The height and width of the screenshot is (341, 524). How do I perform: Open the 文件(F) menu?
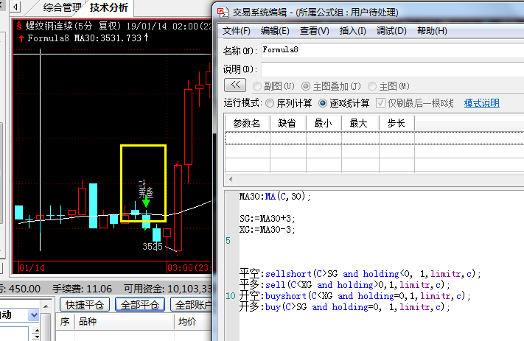pyautogui.click(x=237, y=31)
